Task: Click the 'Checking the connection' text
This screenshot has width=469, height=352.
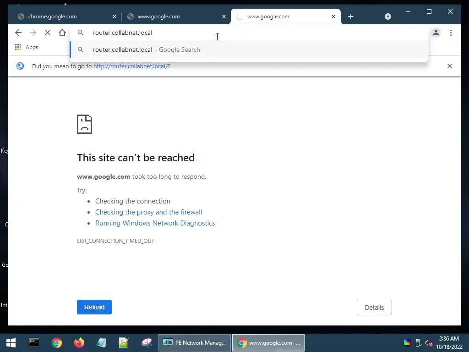Action: [133, 201]
